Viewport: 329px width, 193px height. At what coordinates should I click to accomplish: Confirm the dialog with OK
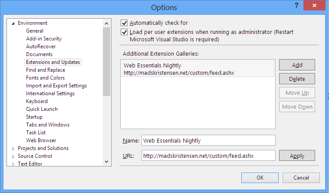(x=260, y=178)
